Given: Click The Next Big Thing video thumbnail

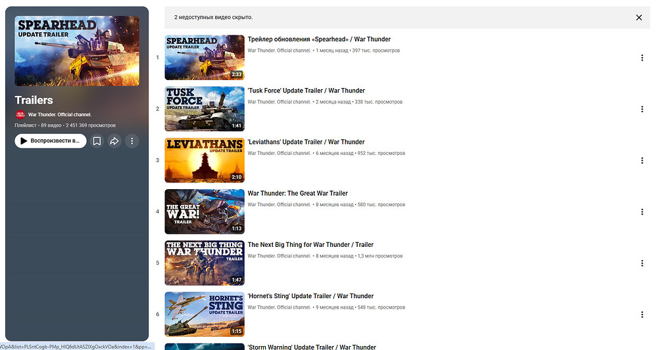Looking at the screenshot, I should [x=205, y=263].
